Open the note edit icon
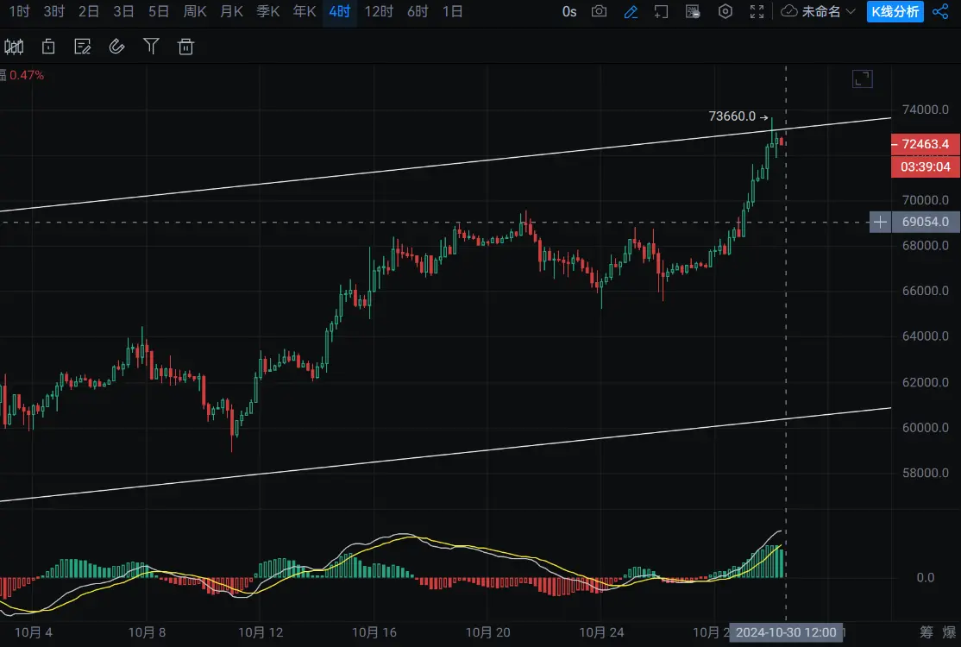 click(x=82, y=47)
